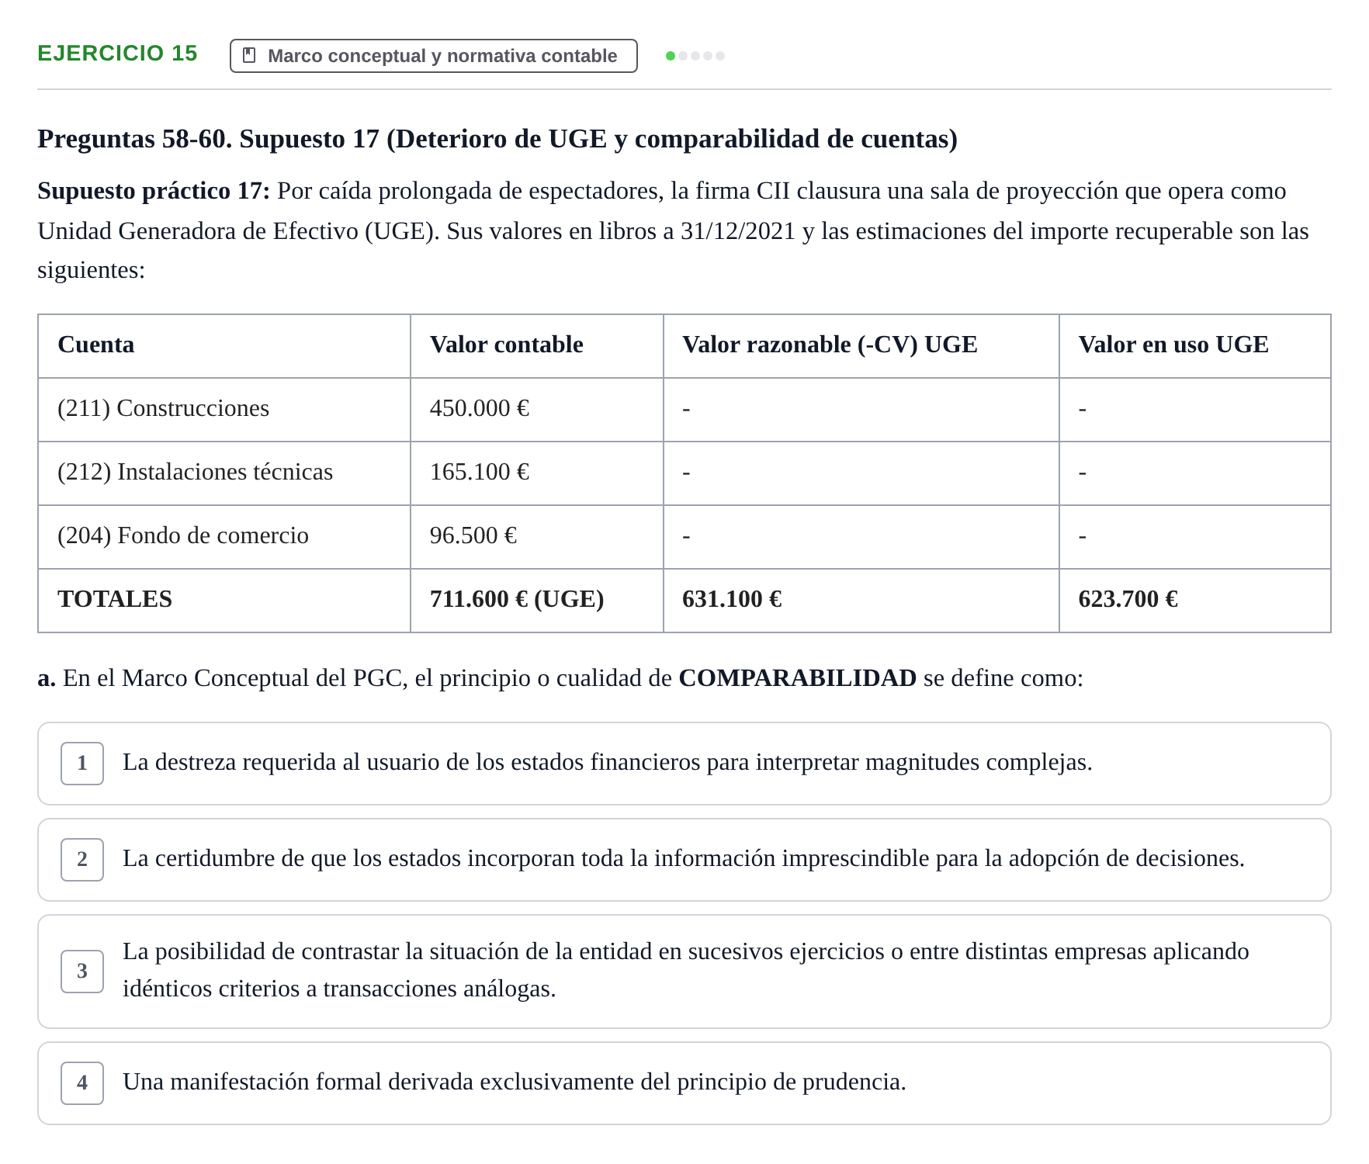The image size is (1369, 1164).
Task: Select answer option 1 about destreza requerida
Action: 684,764
